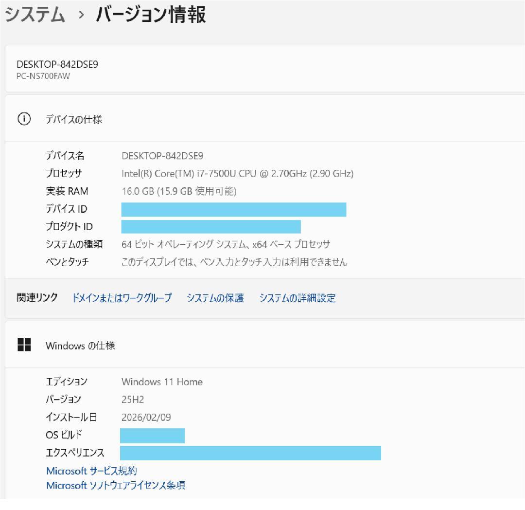The height and width of the screenshot is (510, 525).
Task: Select the 実装 RAM value
Action: coord(181,191)
